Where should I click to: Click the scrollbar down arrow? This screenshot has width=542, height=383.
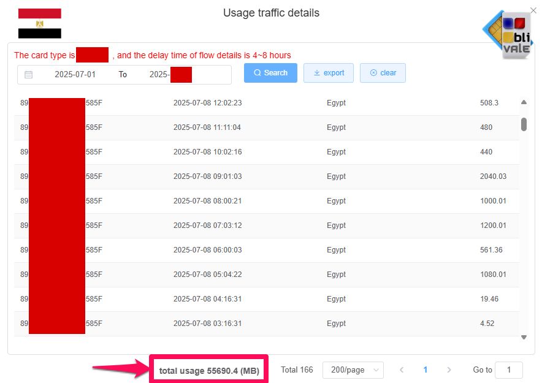tap(524, 336)
